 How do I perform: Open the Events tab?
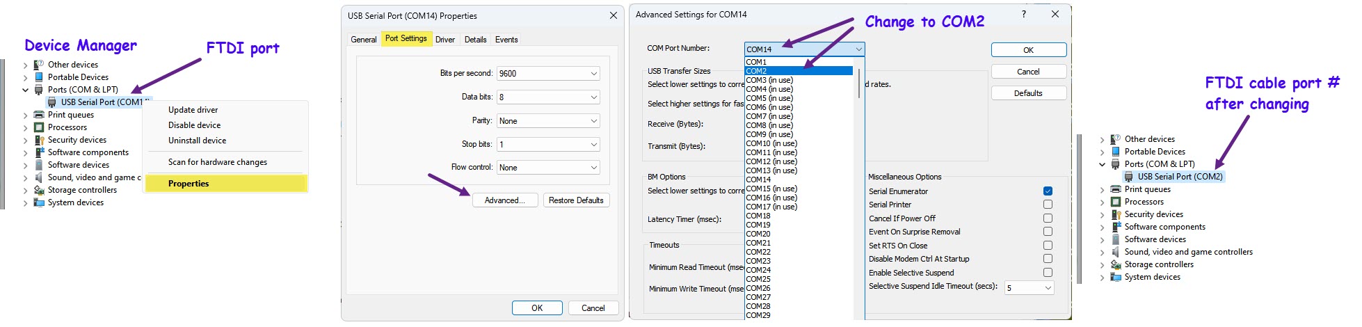pos(506,40)
